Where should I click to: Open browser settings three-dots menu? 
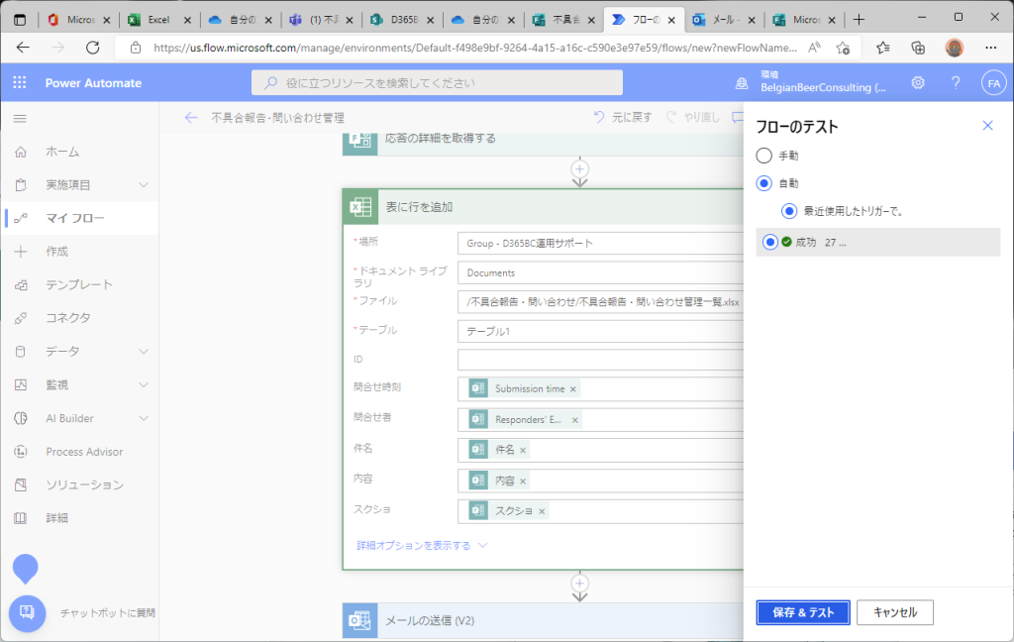pos(990,48)
